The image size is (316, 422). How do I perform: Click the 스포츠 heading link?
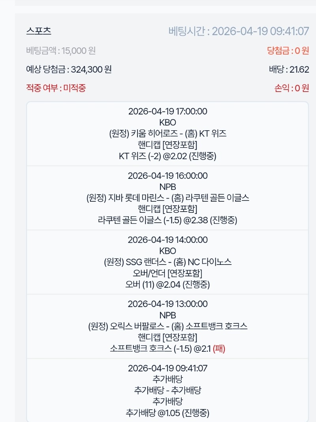[39, 31]
